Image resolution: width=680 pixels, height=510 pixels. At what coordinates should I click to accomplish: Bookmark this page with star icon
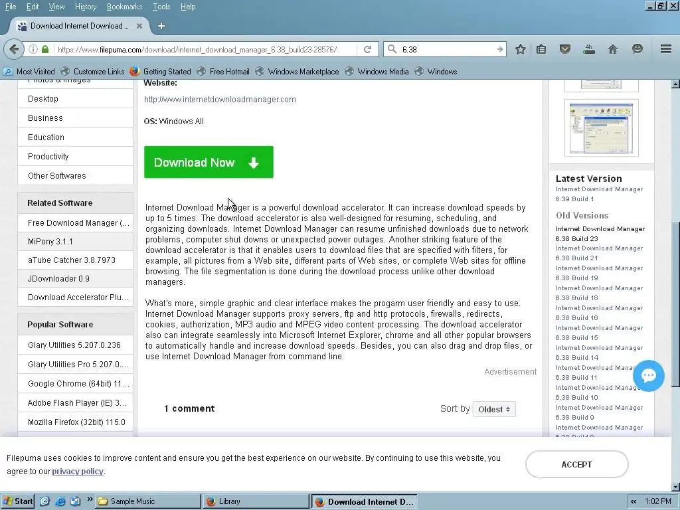coord(521,49)
